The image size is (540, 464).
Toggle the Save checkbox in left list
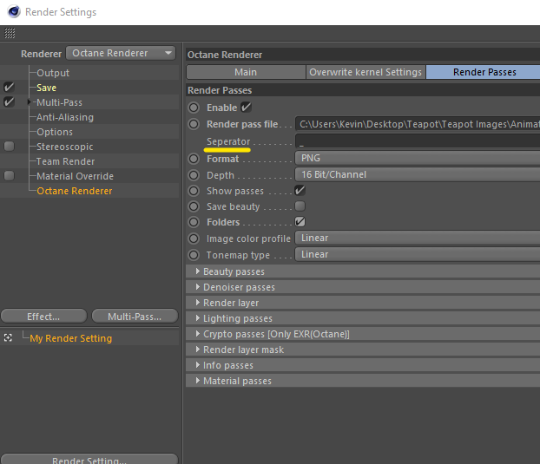tap(9, 88)
